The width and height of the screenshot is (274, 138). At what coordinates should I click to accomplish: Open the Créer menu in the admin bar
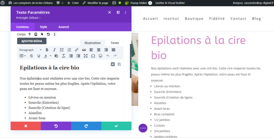(73, 3)
